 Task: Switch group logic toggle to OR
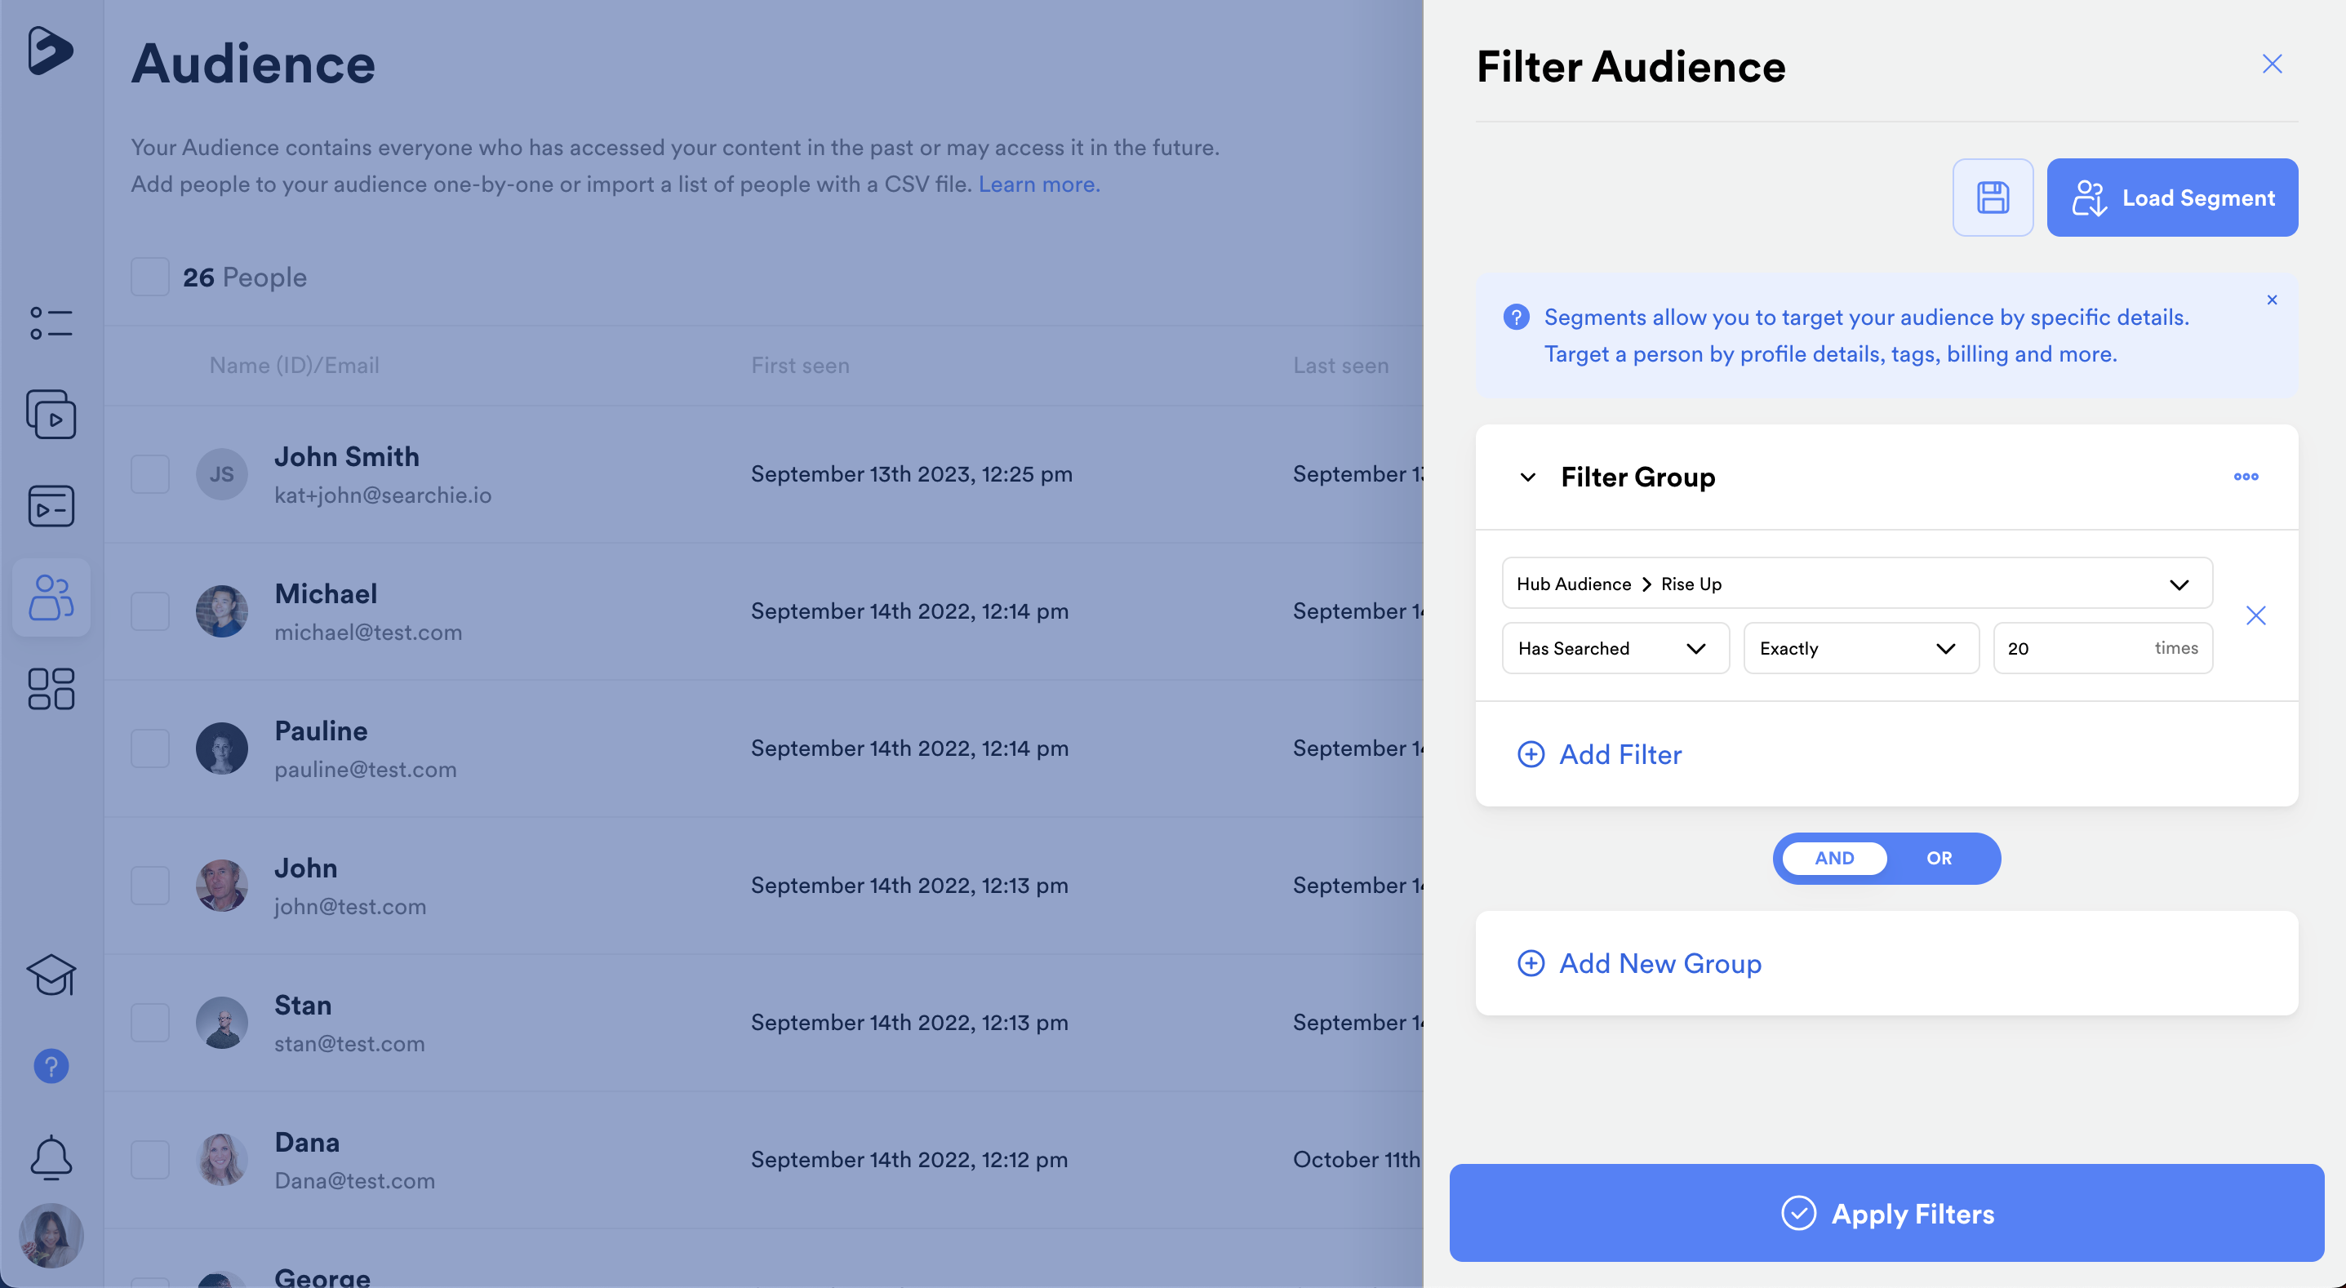click(x=1938, y=858)
